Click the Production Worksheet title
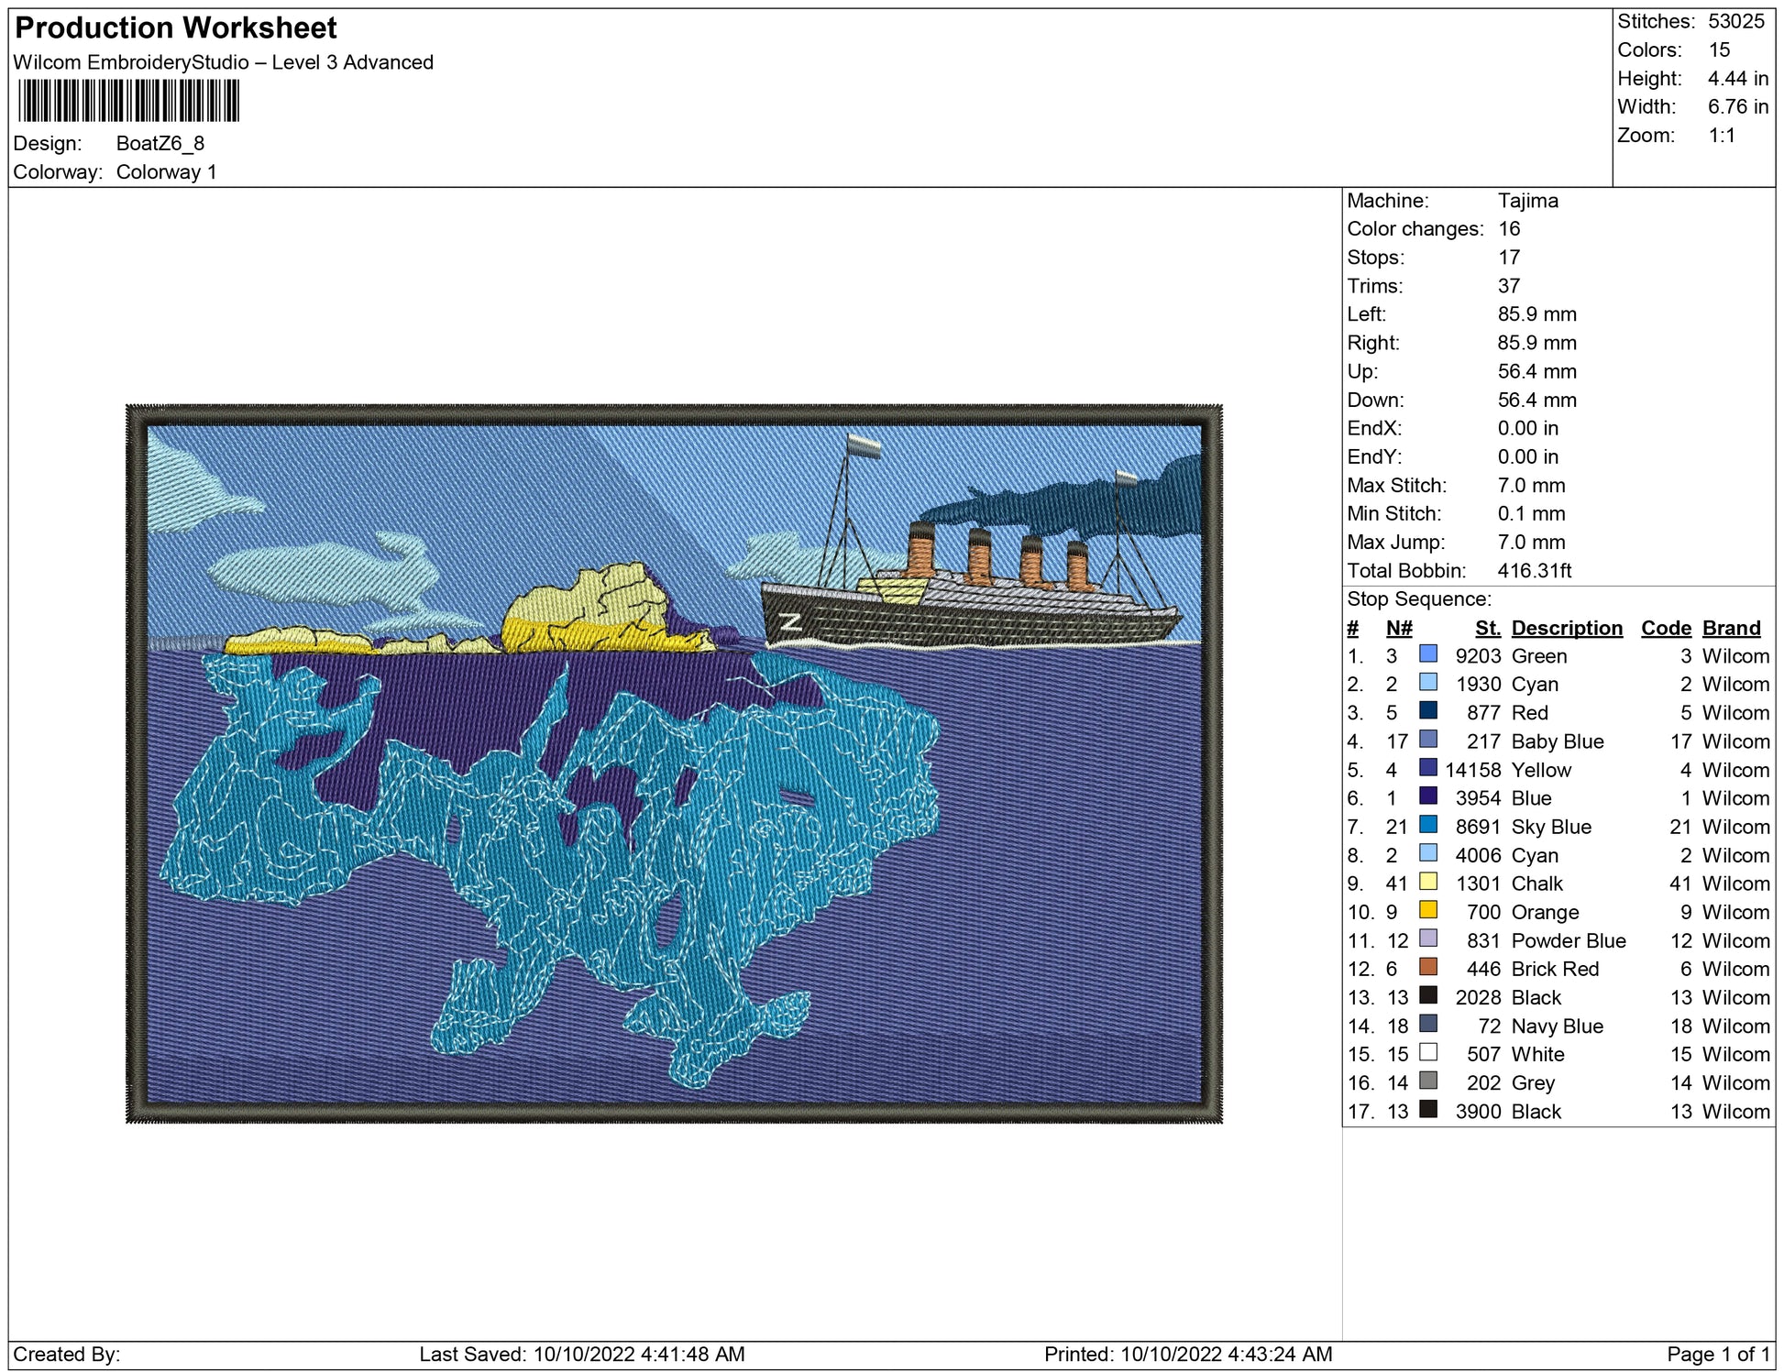 (176, 28)
